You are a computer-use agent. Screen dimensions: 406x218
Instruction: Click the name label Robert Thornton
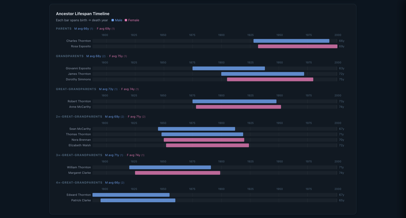click(x=79, y=101)
